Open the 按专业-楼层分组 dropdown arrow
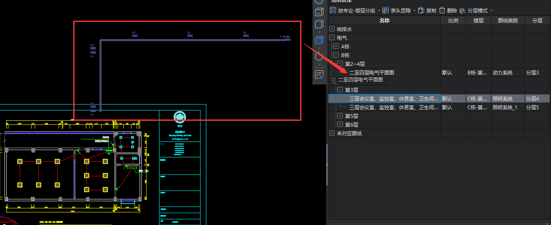 (378, 11)
